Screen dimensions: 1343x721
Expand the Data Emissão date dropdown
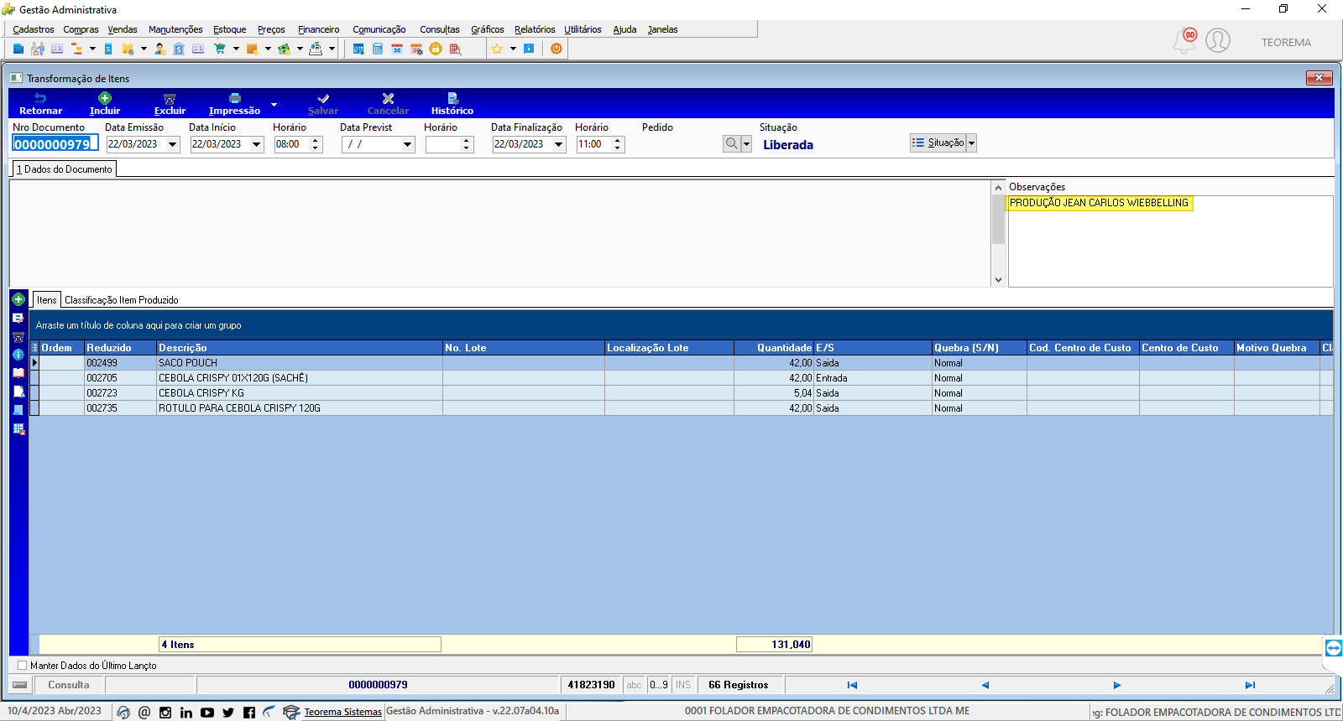pyautogui.click(x=173, y=144)
